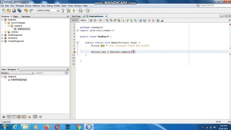Click the Stop Macro Recording icon
The height and width of the screenshot is (130, 231).
coord(153,21)
